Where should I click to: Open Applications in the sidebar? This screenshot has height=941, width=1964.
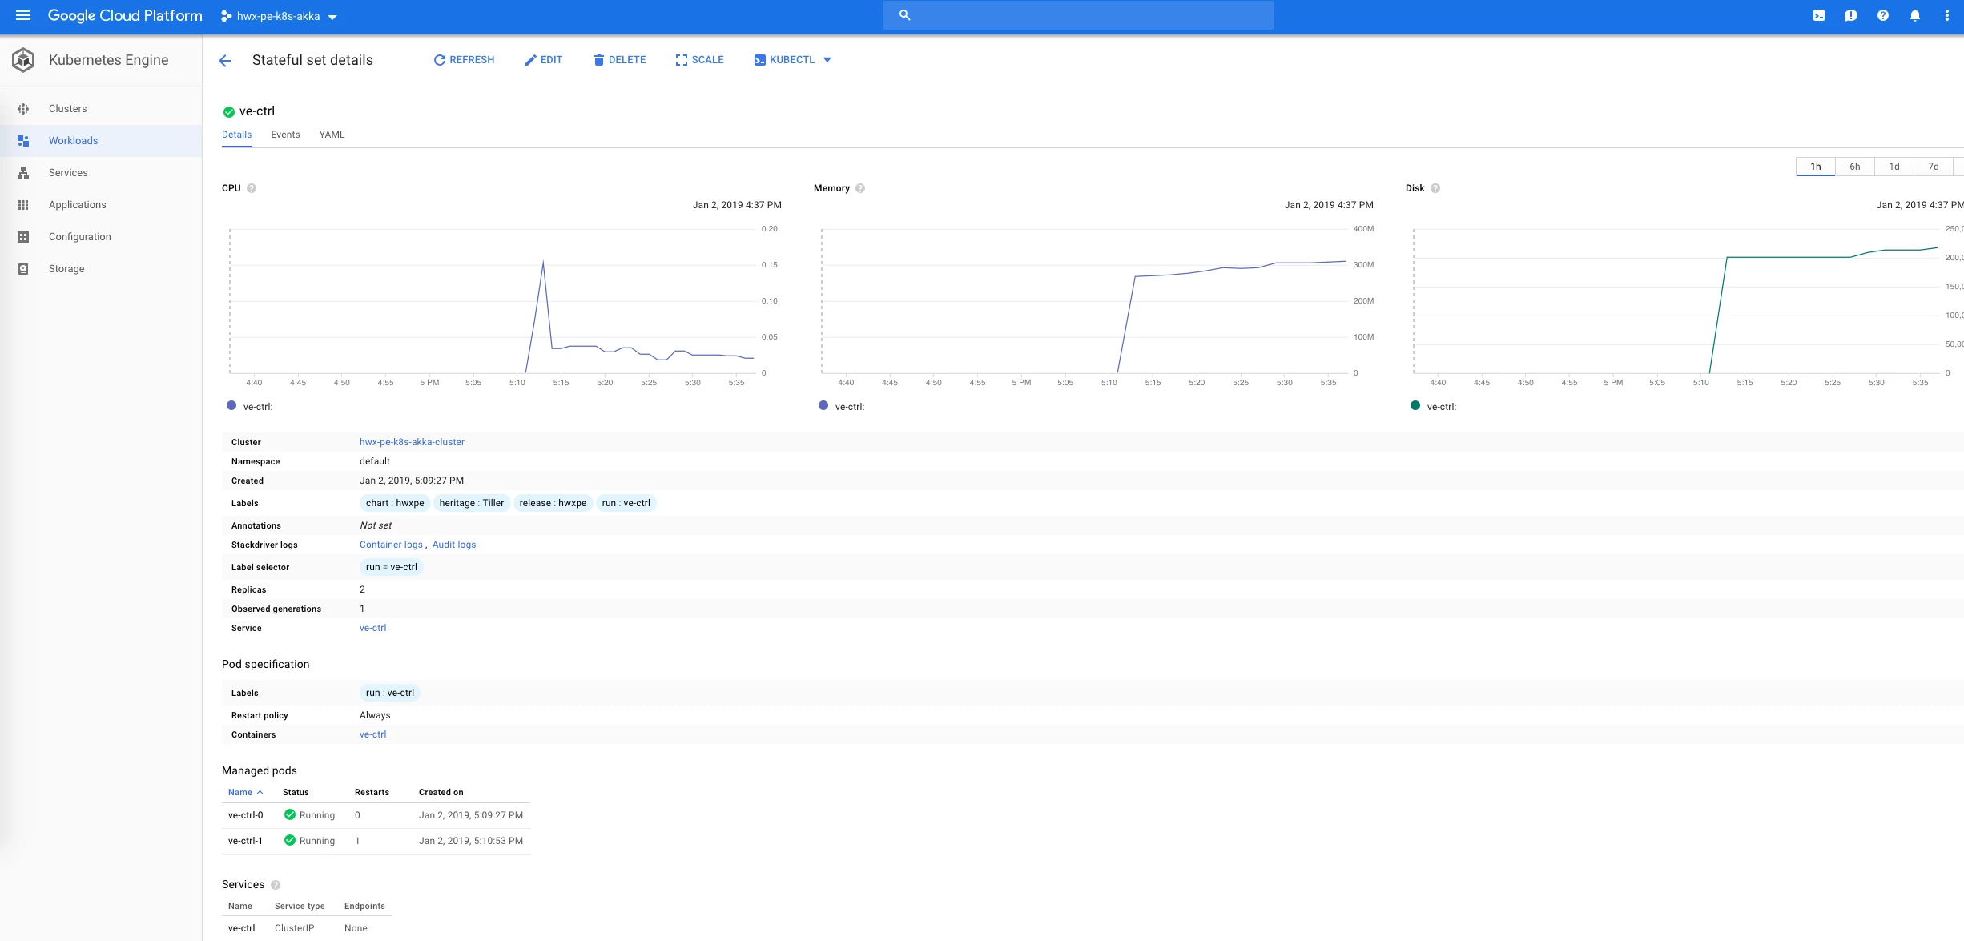coord(101,205)
